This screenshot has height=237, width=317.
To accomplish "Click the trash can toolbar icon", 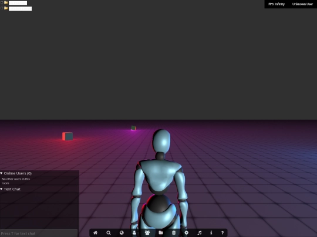I will 174,233.
